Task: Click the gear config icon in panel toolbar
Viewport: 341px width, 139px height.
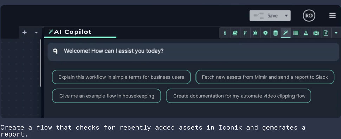Action: [x=265, y=33]
